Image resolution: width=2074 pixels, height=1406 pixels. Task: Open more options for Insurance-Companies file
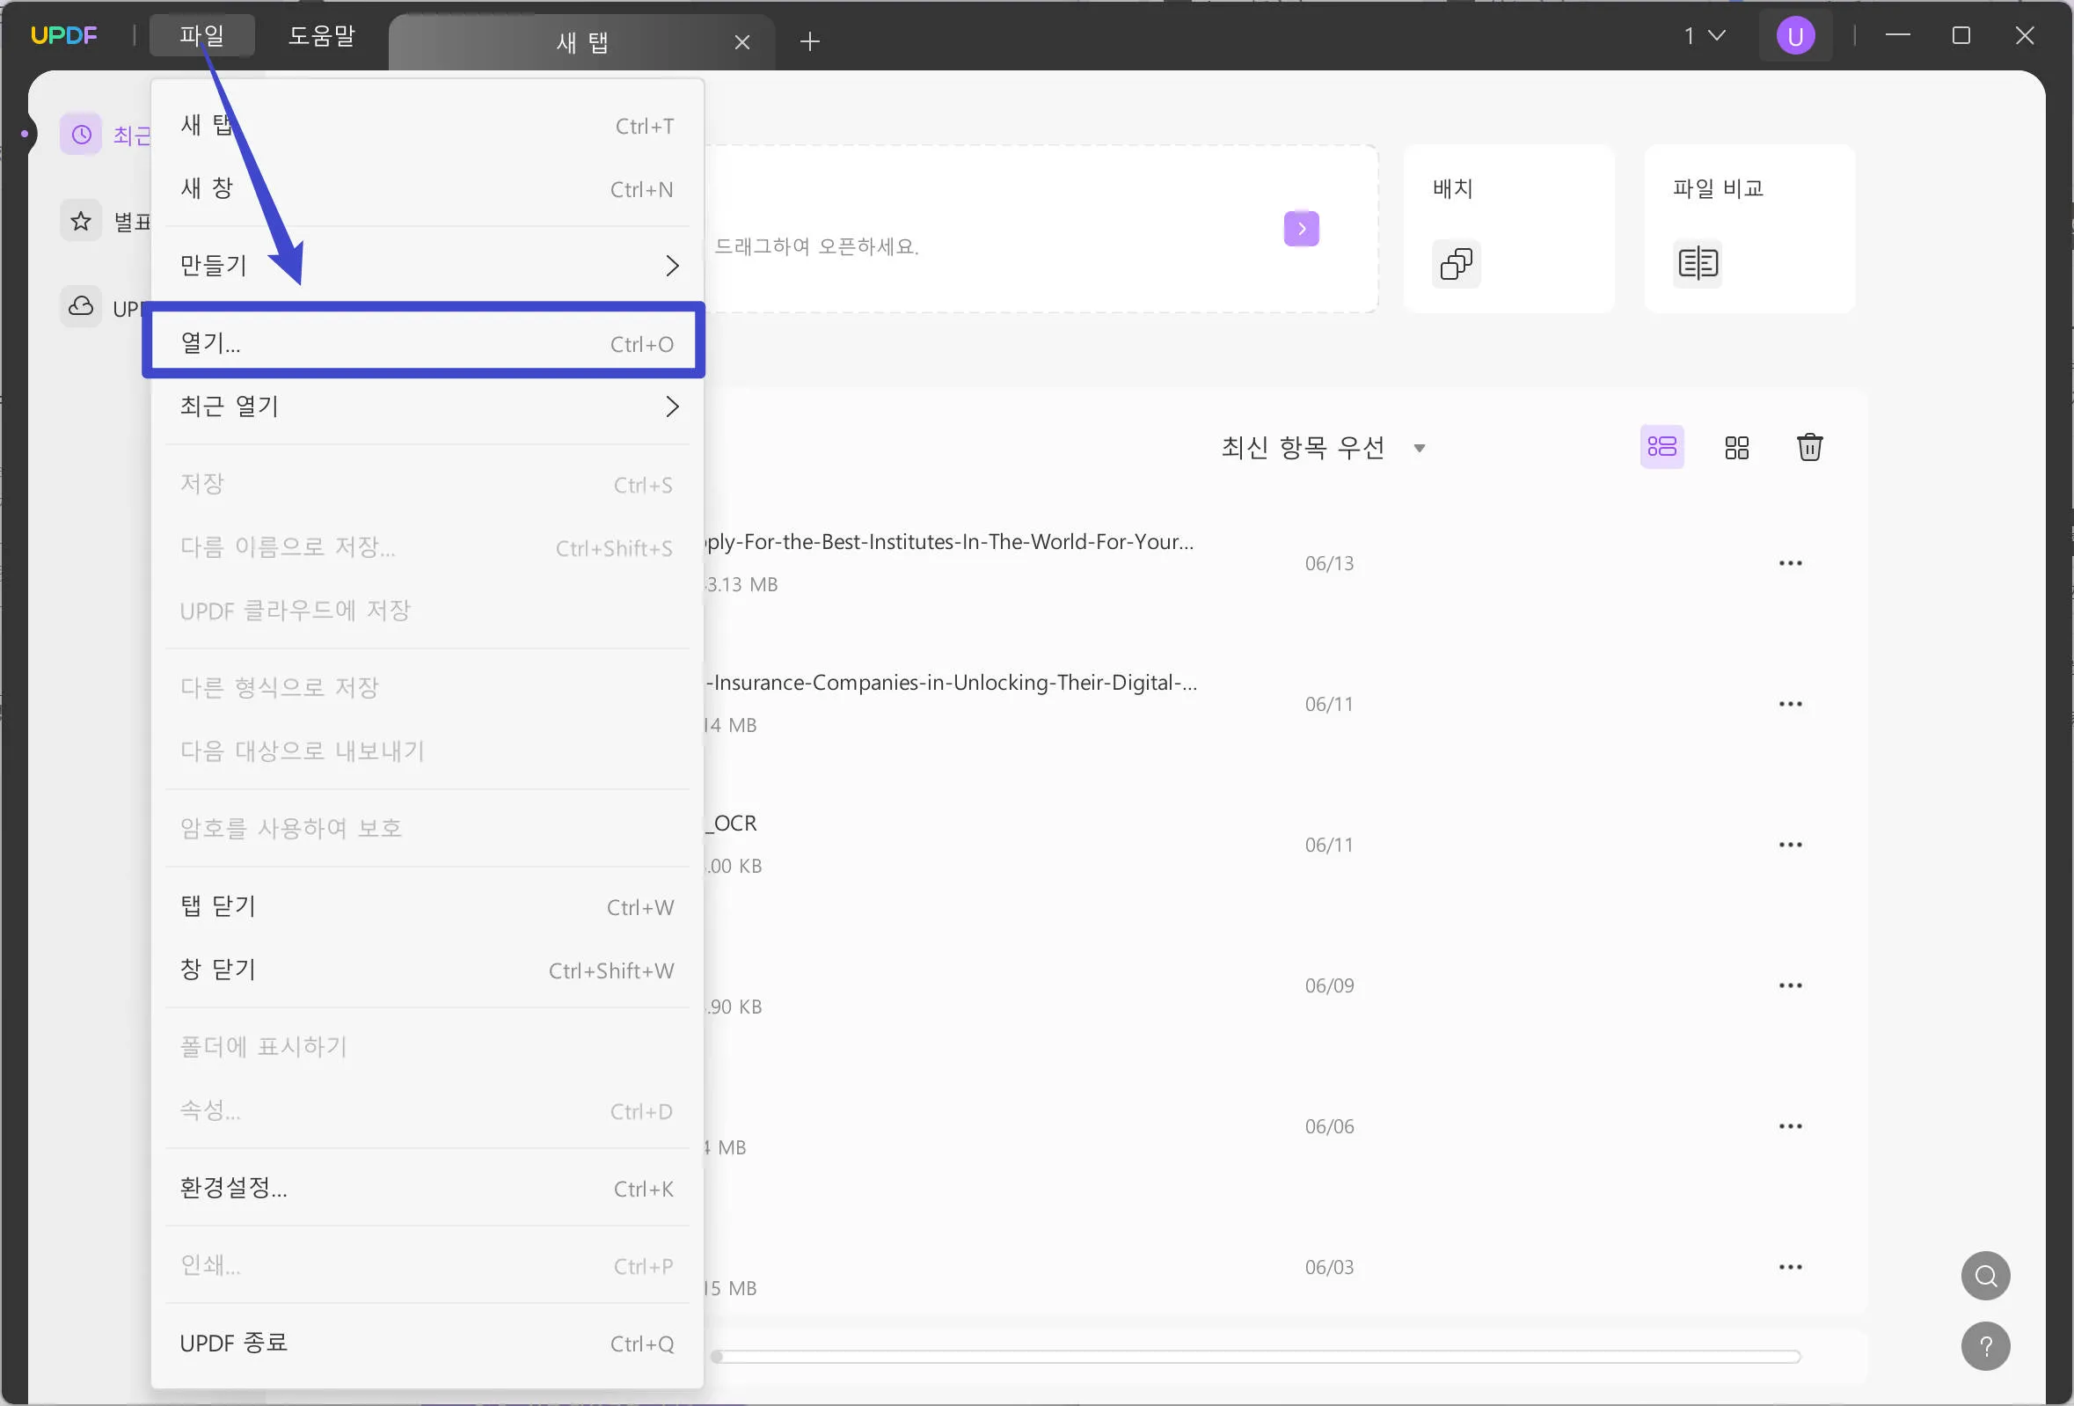(x=1790, y=705)
